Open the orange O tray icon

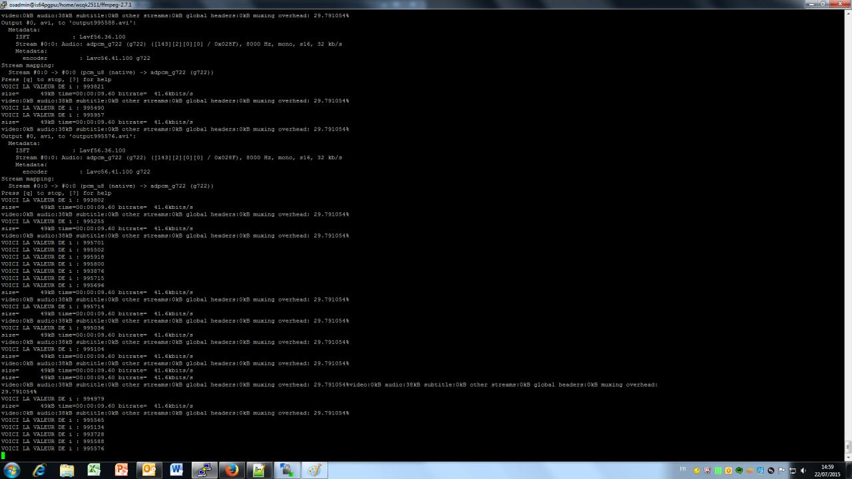click(x=729, y=470)
